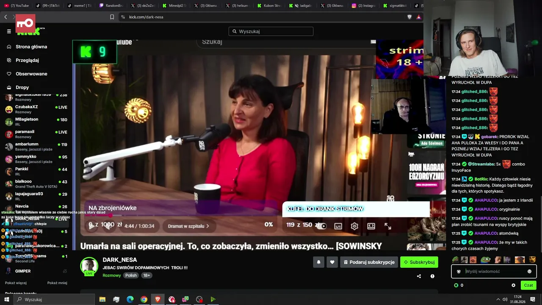Viewport: 542px width, 305px height.
Task: Open the emoji picker in chat input
Action: click(529, 272)
